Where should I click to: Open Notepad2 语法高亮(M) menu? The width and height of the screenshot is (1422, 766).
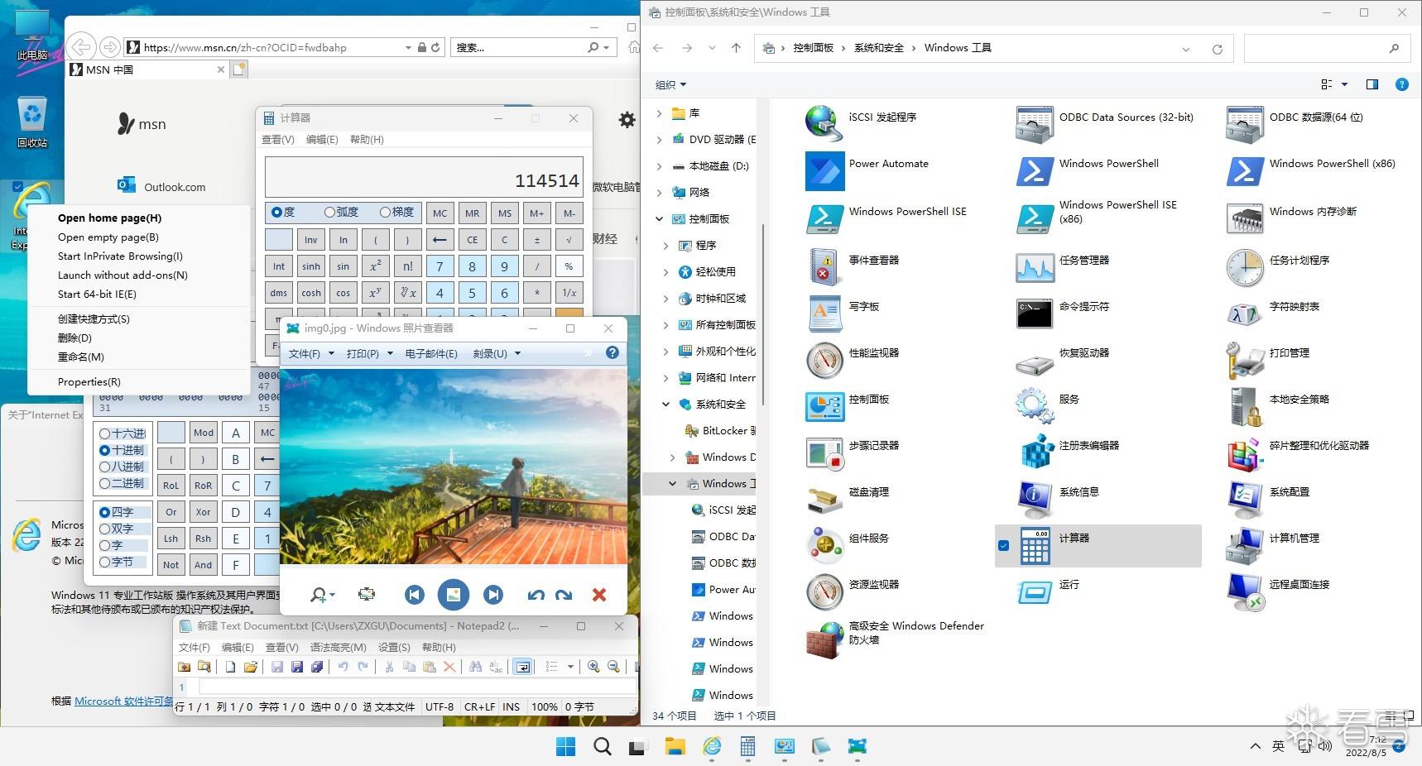339,648
